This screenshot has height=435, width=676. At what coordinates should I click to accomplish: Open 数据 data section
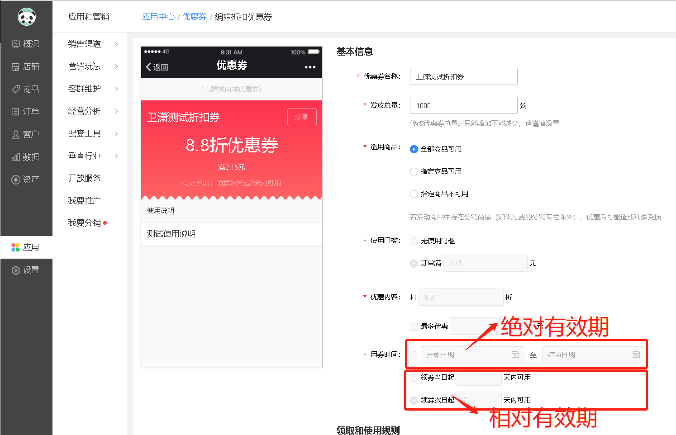[26, 157]
